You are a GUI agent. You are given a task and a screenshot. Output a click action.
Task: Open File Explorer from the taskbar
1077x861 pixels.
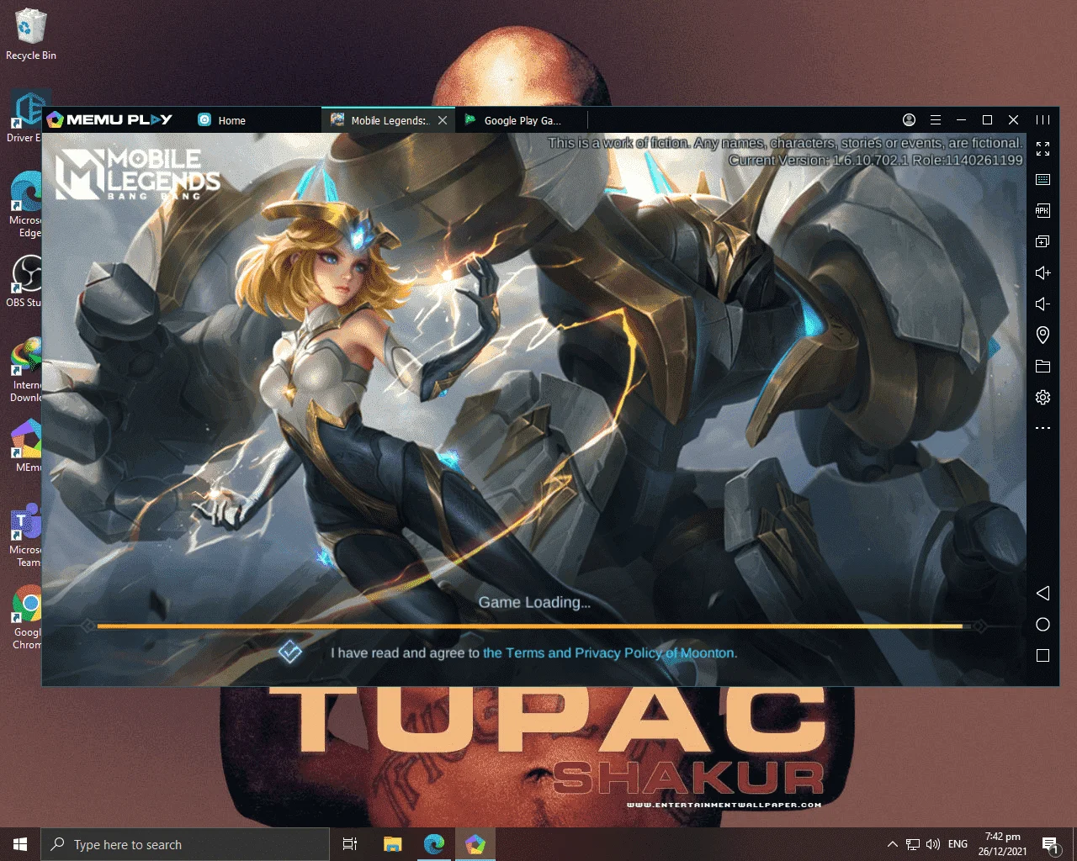392,844
